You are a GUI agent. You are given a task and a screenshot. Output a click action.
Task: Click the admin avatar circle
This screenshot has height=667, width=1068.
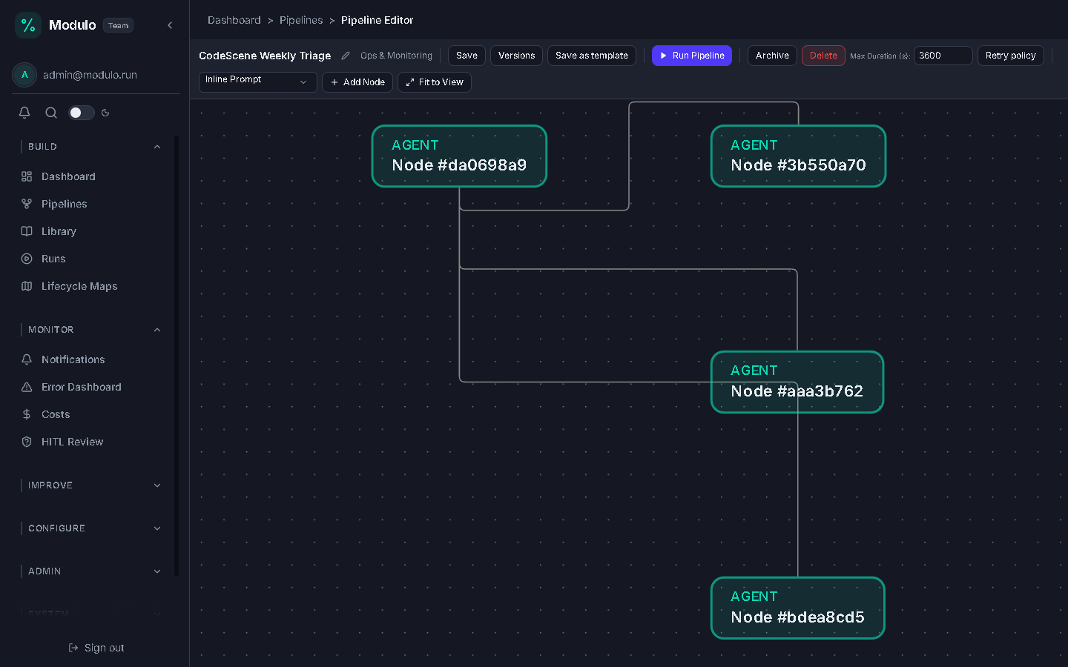click(x=24, y=75)
